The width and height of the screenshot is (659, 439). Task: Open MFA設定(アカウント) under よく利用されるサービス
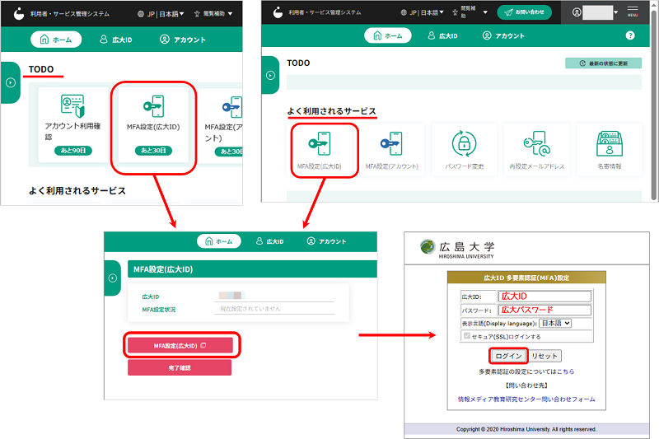tap(392, 149)
